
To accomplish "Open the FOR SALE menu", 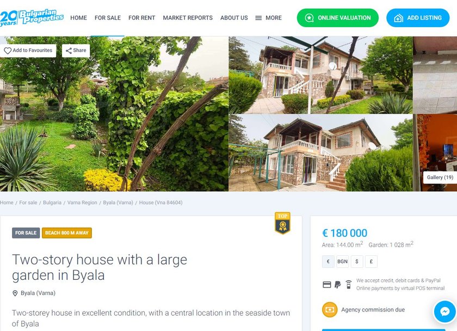I will click(x=108, y=18).
